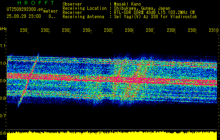Click the diagonal meteor trace in the spectrogram
This screenshot has height=140, width=220.
(x=28, y=80)
